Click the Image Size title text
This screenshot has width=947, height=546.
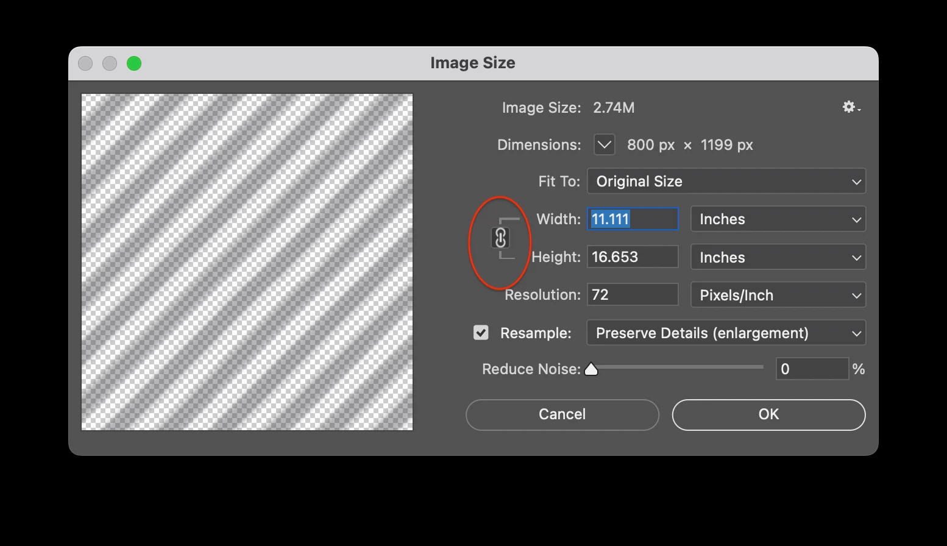473,63
